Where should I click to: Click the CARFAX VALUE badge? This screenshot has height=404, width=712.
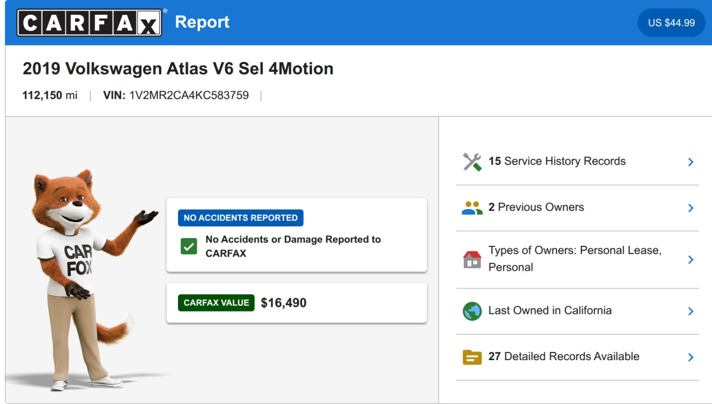pos(216,303)
